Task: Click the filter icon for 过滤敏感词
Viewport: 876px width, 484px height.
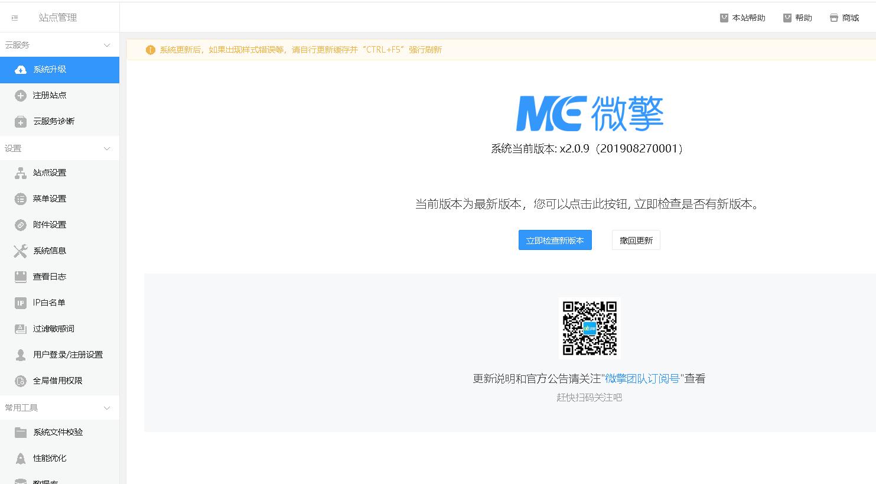Action: click(x=21, y=329)
